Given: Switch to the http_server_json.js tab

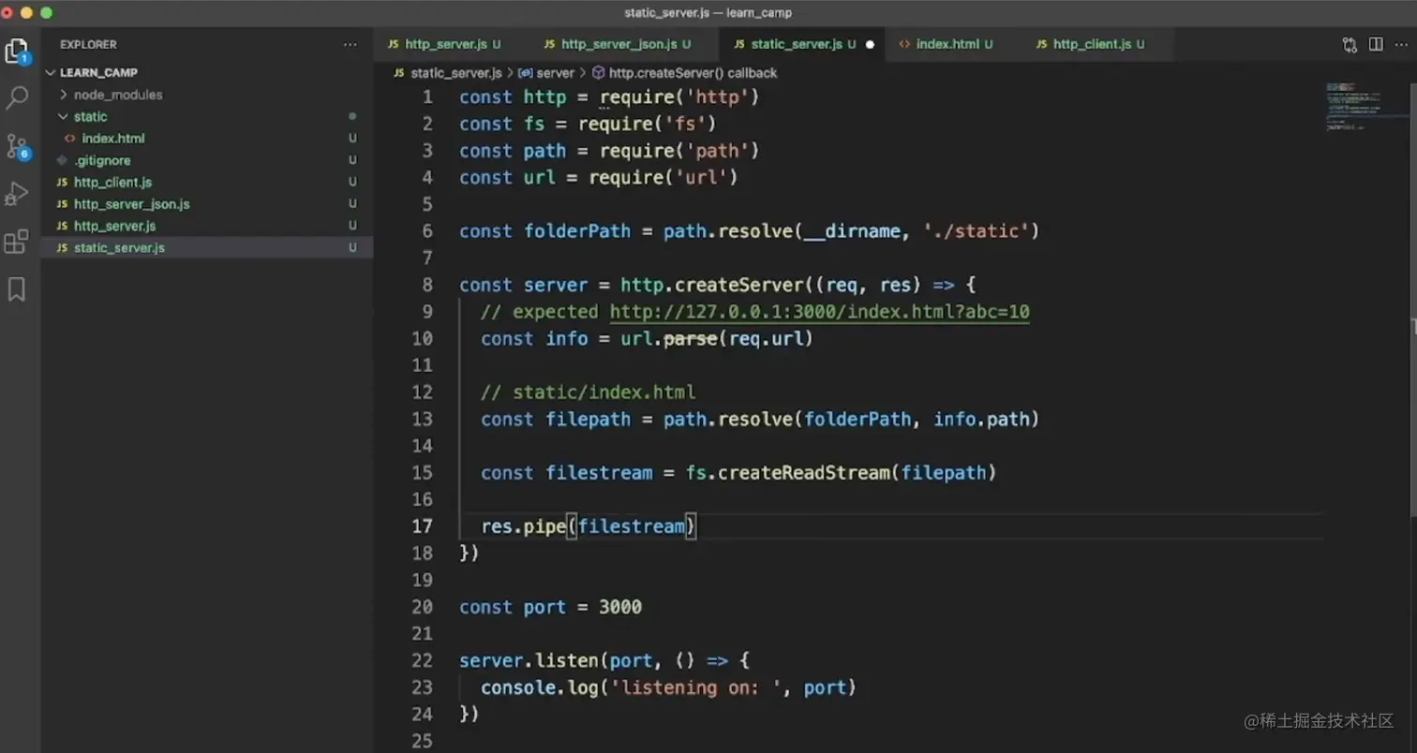Looking at the screenshot, I should (625, 44).
